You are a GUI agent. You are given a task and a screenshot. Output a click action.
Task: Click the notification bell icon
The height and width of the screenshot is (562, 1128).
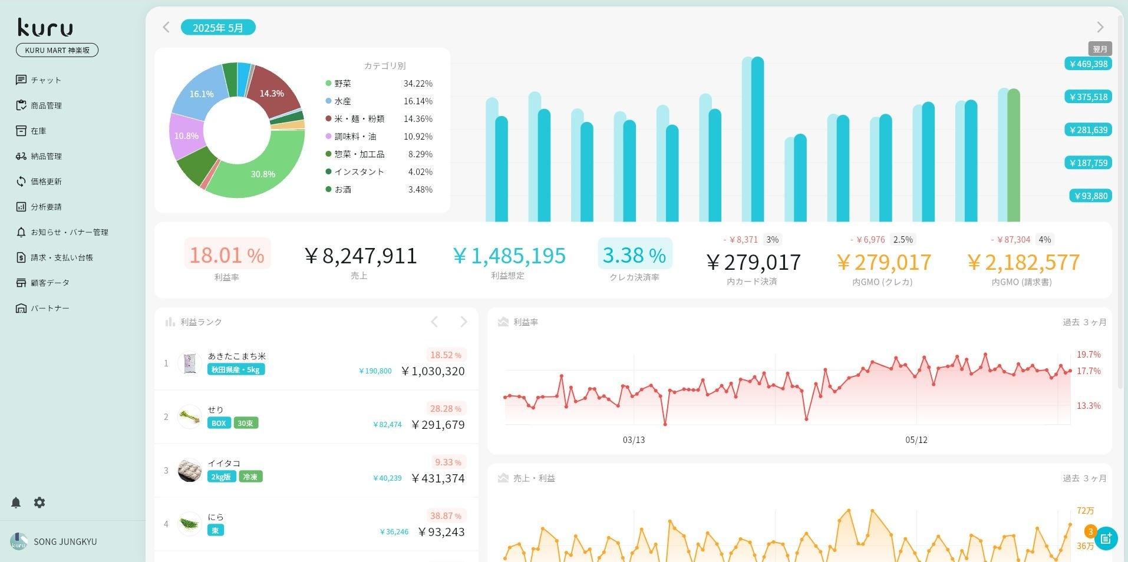coord(16,503)
